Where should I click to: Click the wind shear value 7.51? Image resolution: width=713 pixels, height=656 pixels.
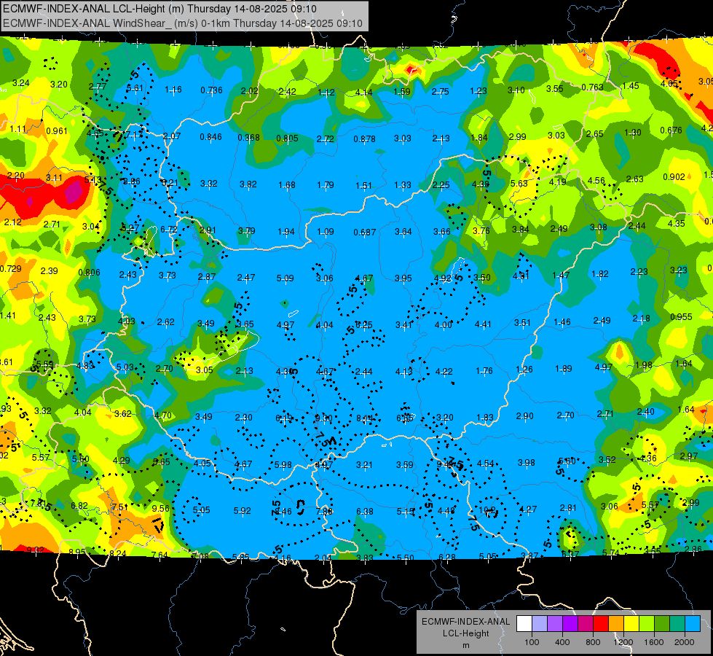pos(120,507)
